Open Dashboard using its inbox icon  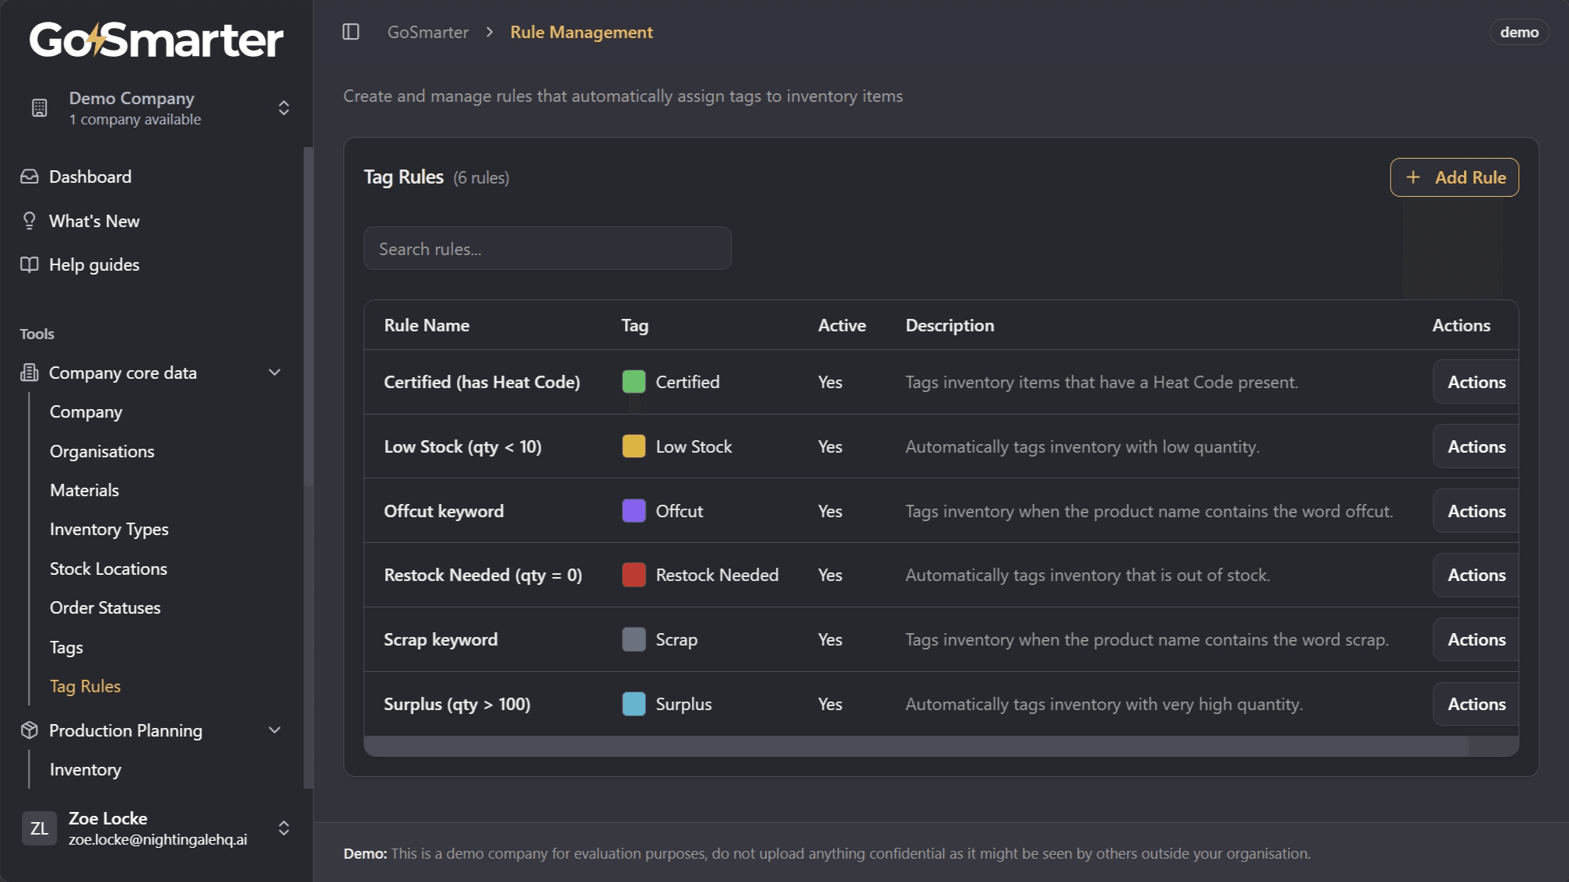[x=29, y=177]
